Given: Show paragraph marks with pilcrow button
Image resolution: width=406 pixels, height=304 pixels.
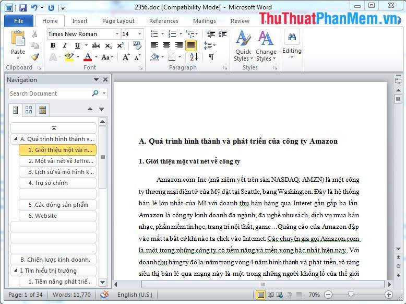Looking at the screenshot, I should coord(211,56).
